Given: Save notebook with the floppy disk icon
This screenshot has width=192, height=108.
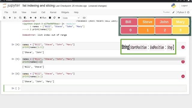Looking at the screenshot, I should click(x=4, y=18).
